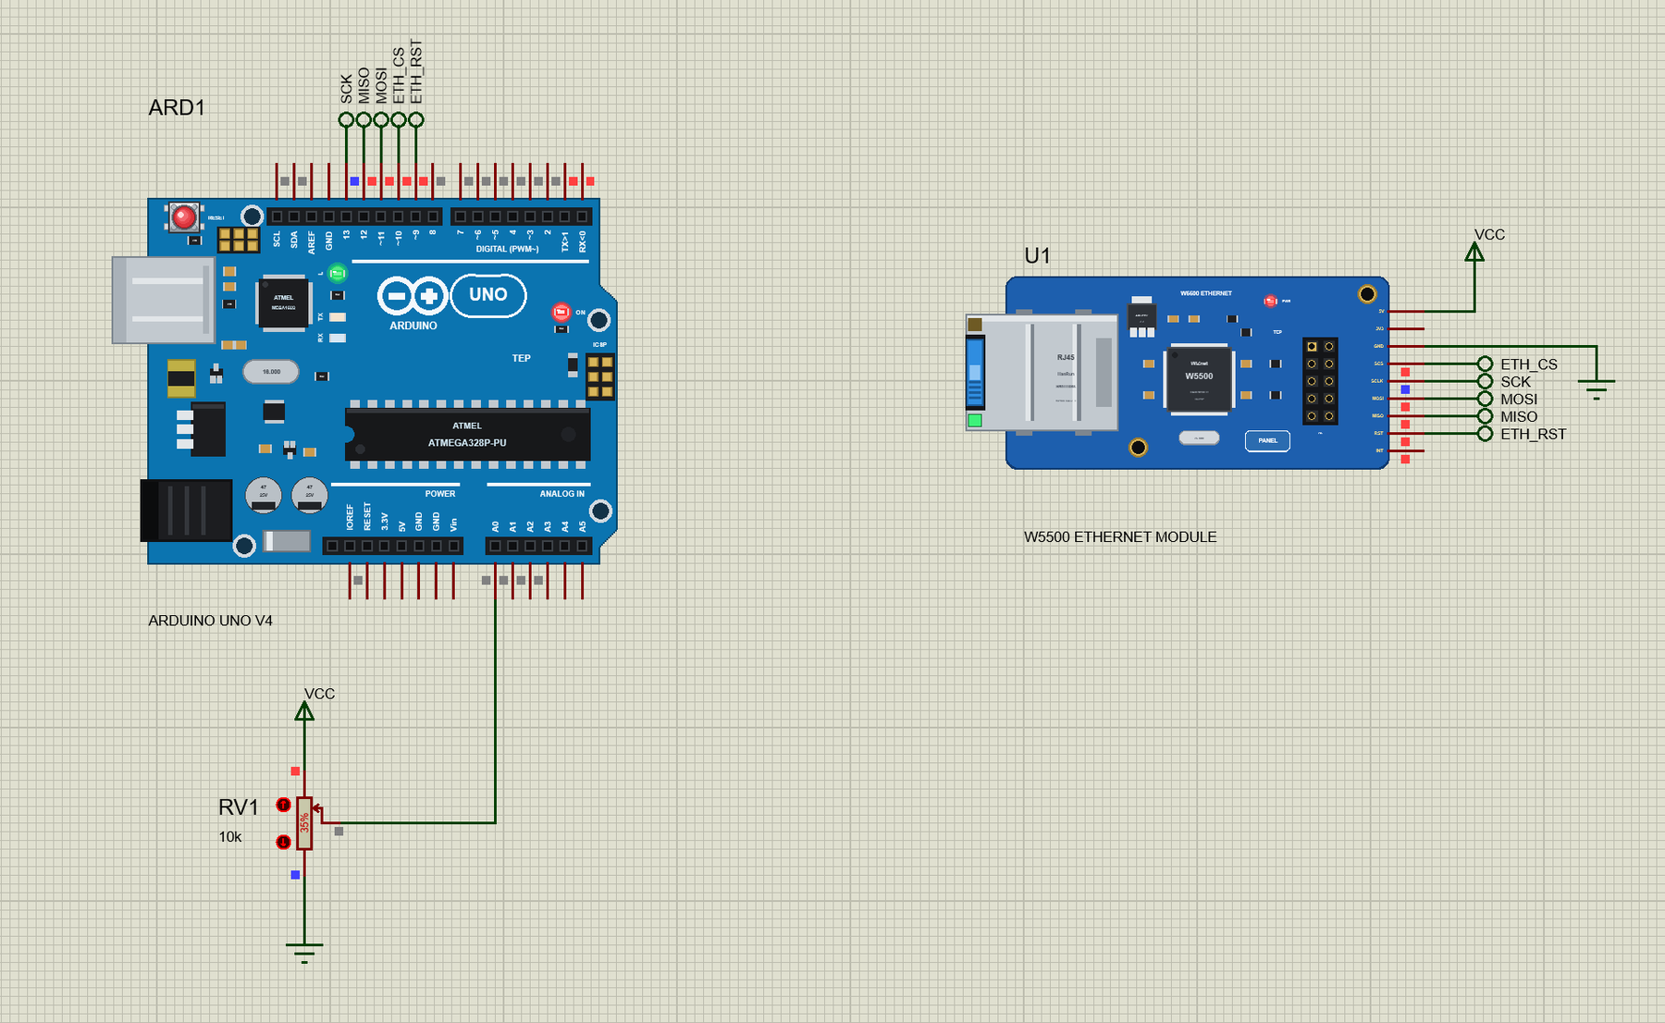Select the RV1 reference label

pyautogui.click(x=239, y=807)
